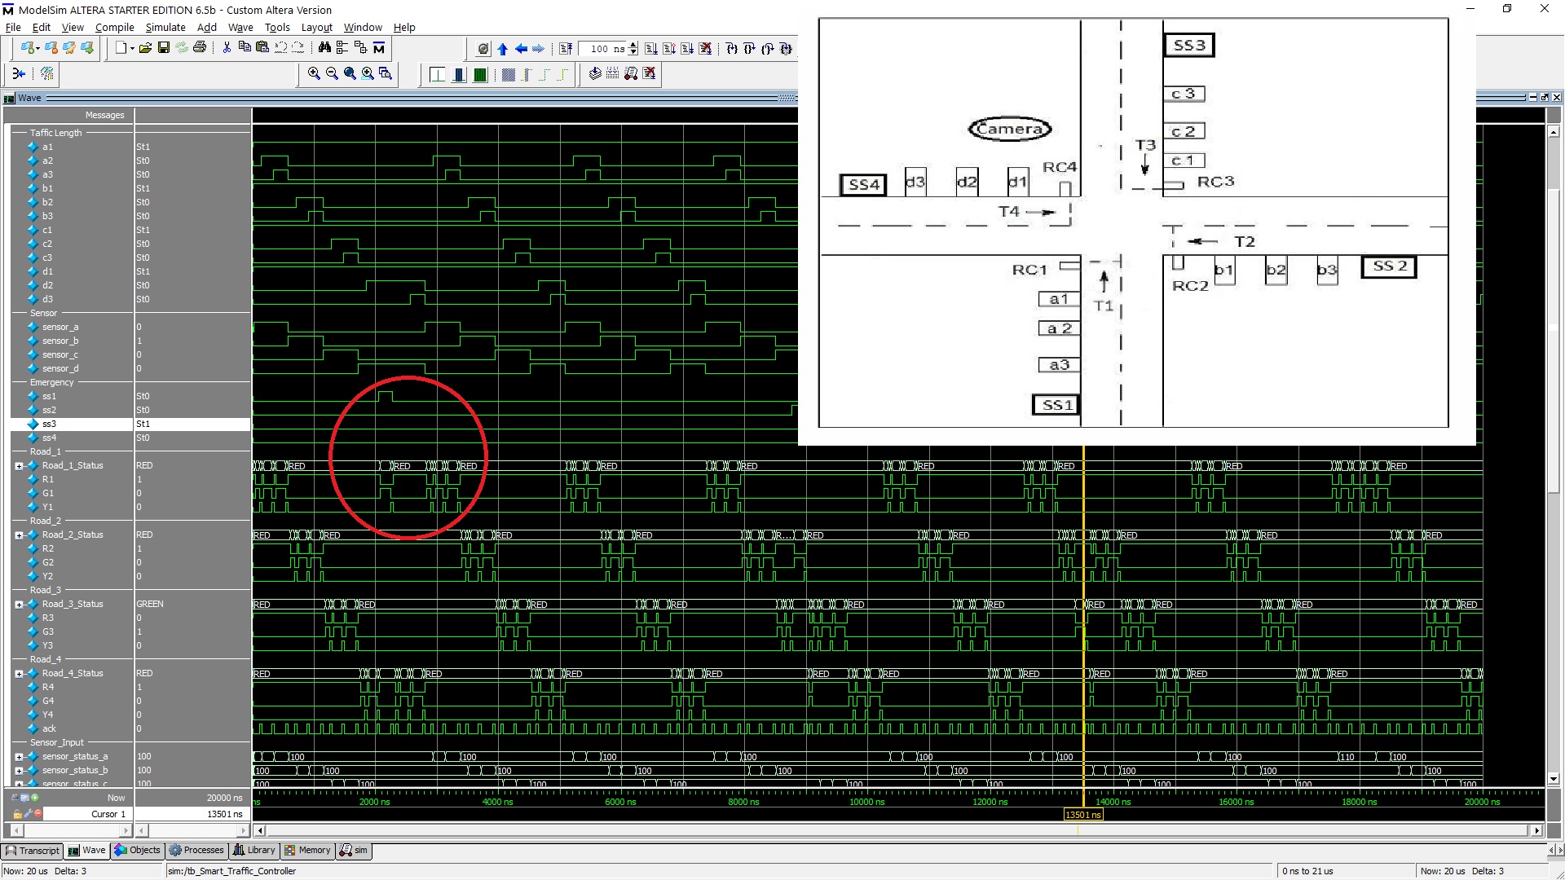
Task: Expand the Road_1_Status signal
Action: [x=19, y=466]
